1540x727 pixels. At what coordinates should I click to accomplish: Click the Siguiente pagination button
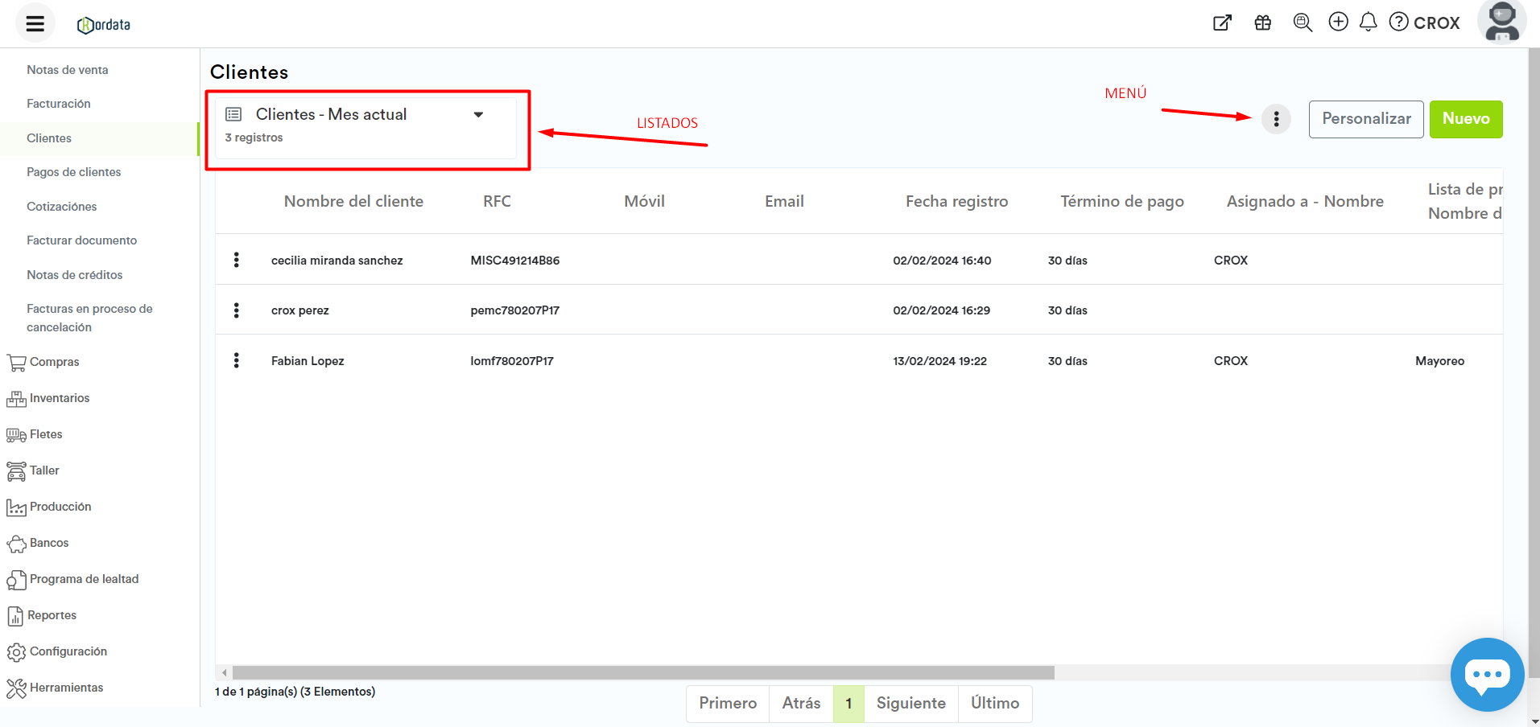910,704
